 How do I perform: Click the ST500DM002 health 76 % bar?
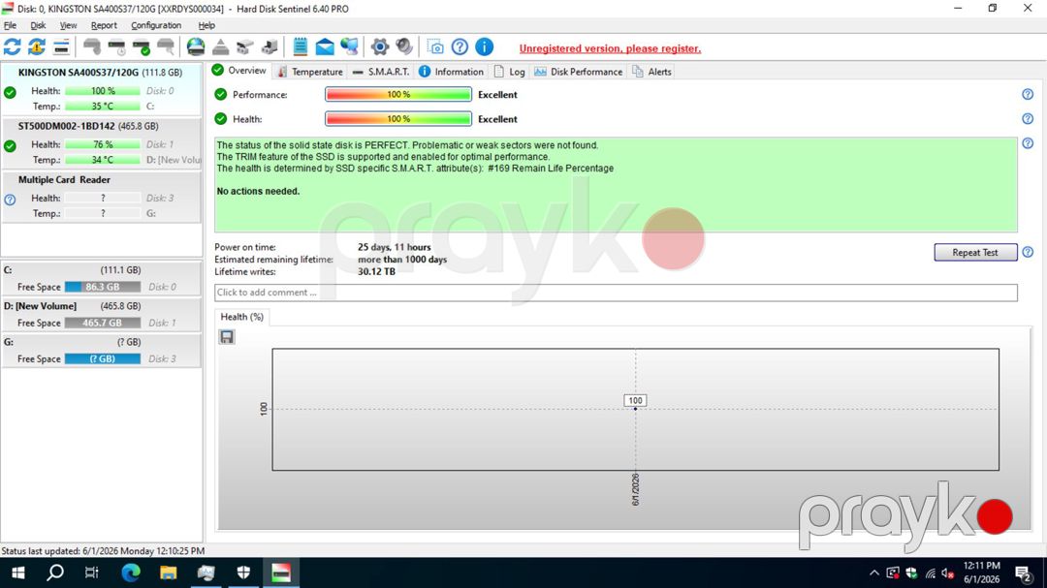[x=103, y=145]
